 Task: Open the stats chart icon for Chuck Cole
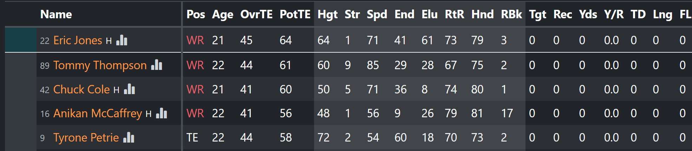coord(129,89)
